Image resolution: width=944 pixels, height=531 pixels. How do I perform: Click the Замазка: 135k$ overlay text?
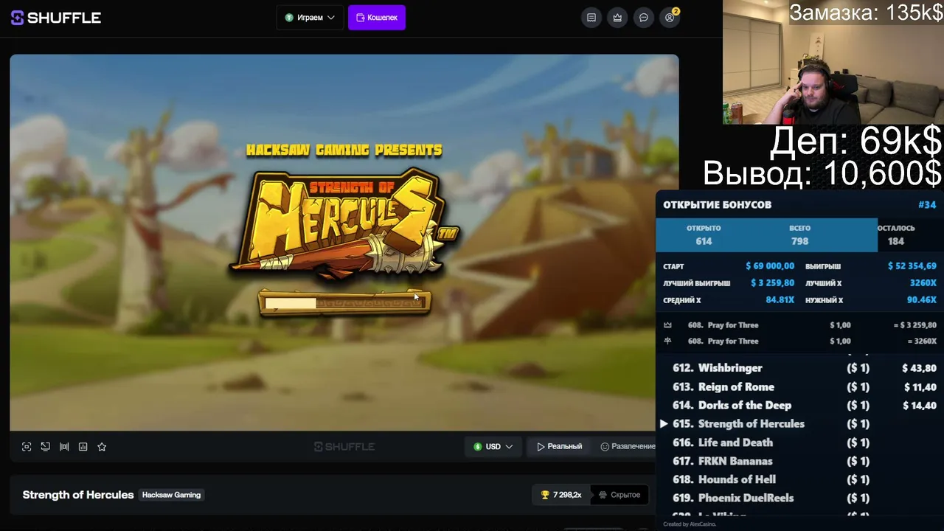[x=866, y=13]
